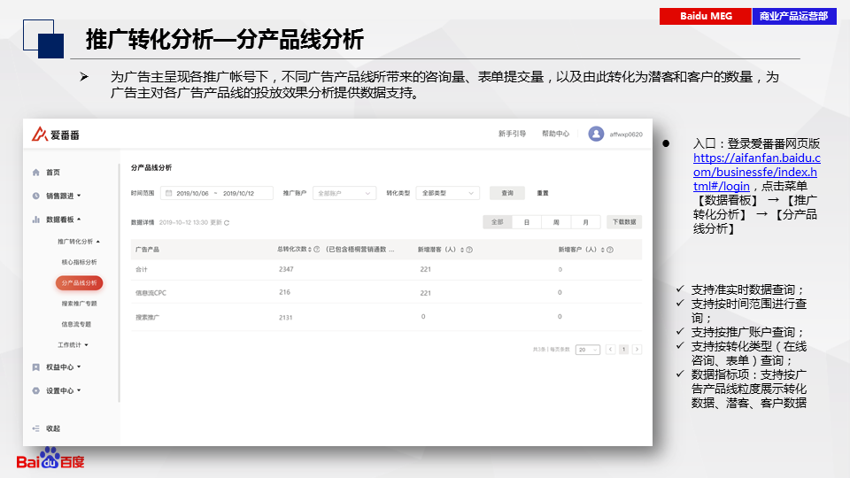Open 核心指标分析 in the sidebar
The width and height of the screenshot is (850, 478).
point(80,262)
